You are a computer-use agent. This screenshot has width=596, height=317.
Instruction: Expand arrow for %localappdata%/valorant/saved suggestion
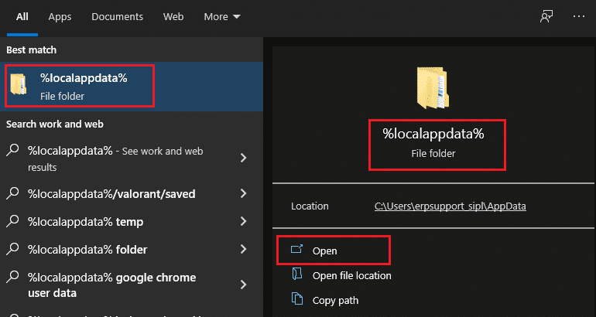[244, 193]
